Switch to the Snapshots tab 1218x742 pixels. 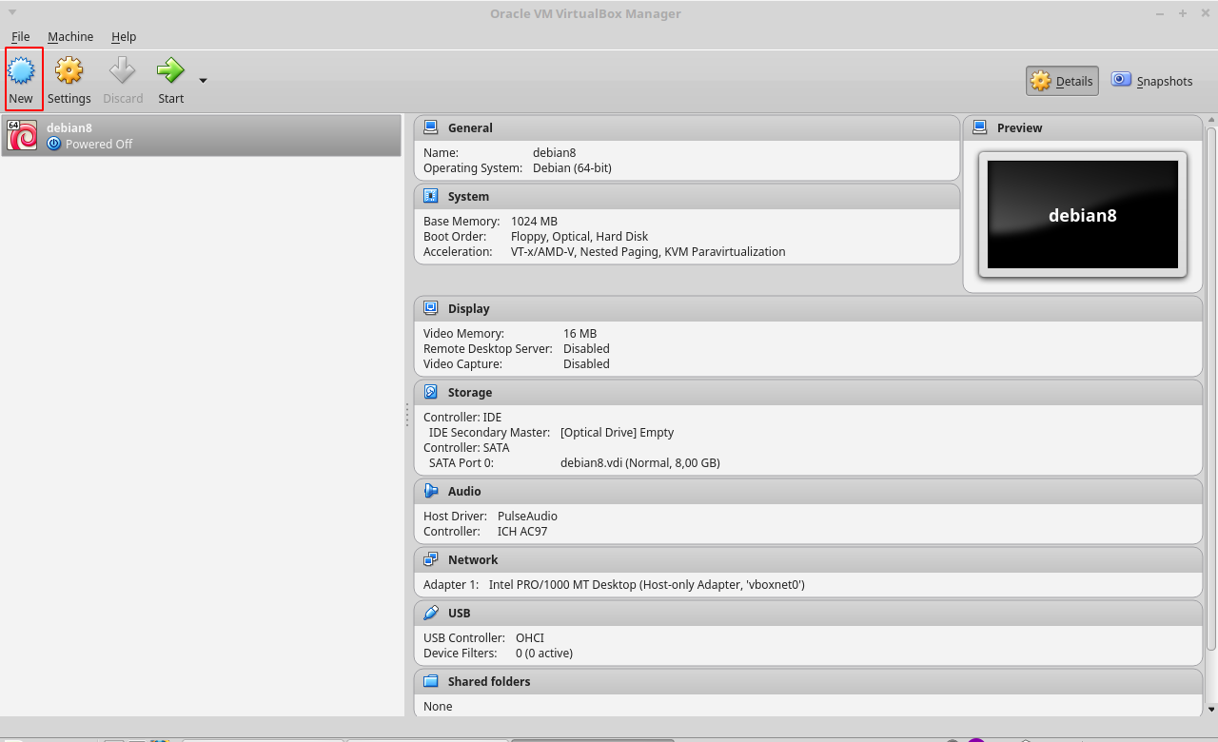[1151, 81]
